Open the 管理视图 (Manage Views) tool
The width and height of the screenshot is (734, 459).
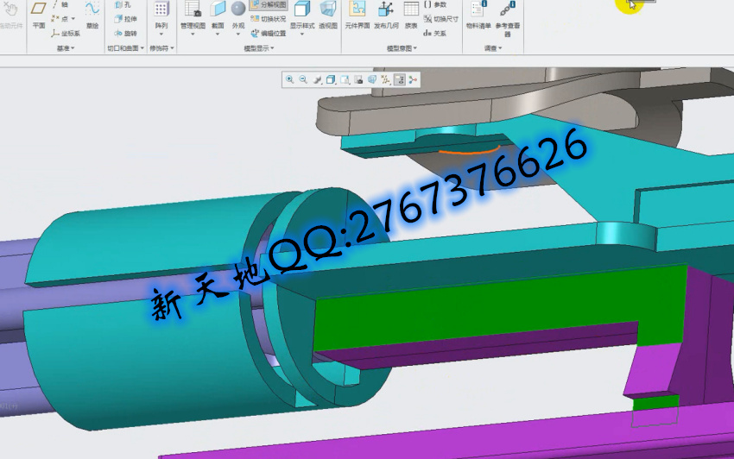pyautogui.click(x=192, y=14)
